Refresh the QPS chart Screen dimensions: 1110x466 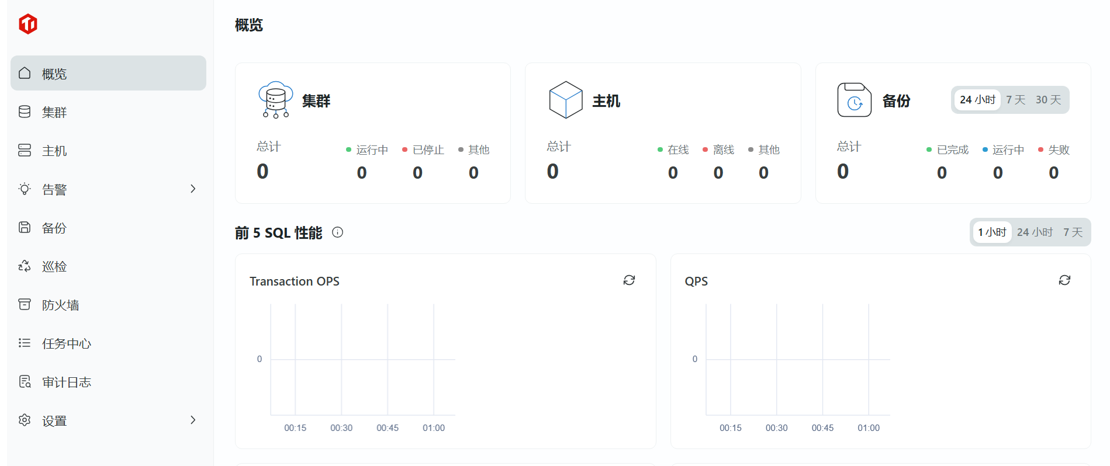click(x=1064, y=280)
